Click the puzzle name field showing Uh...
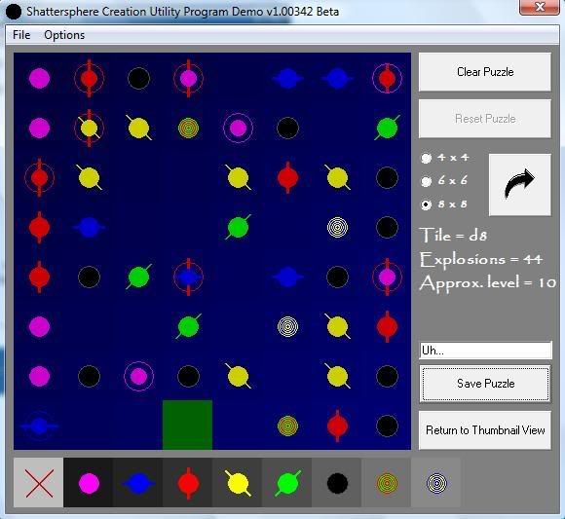 click(486, 351)
